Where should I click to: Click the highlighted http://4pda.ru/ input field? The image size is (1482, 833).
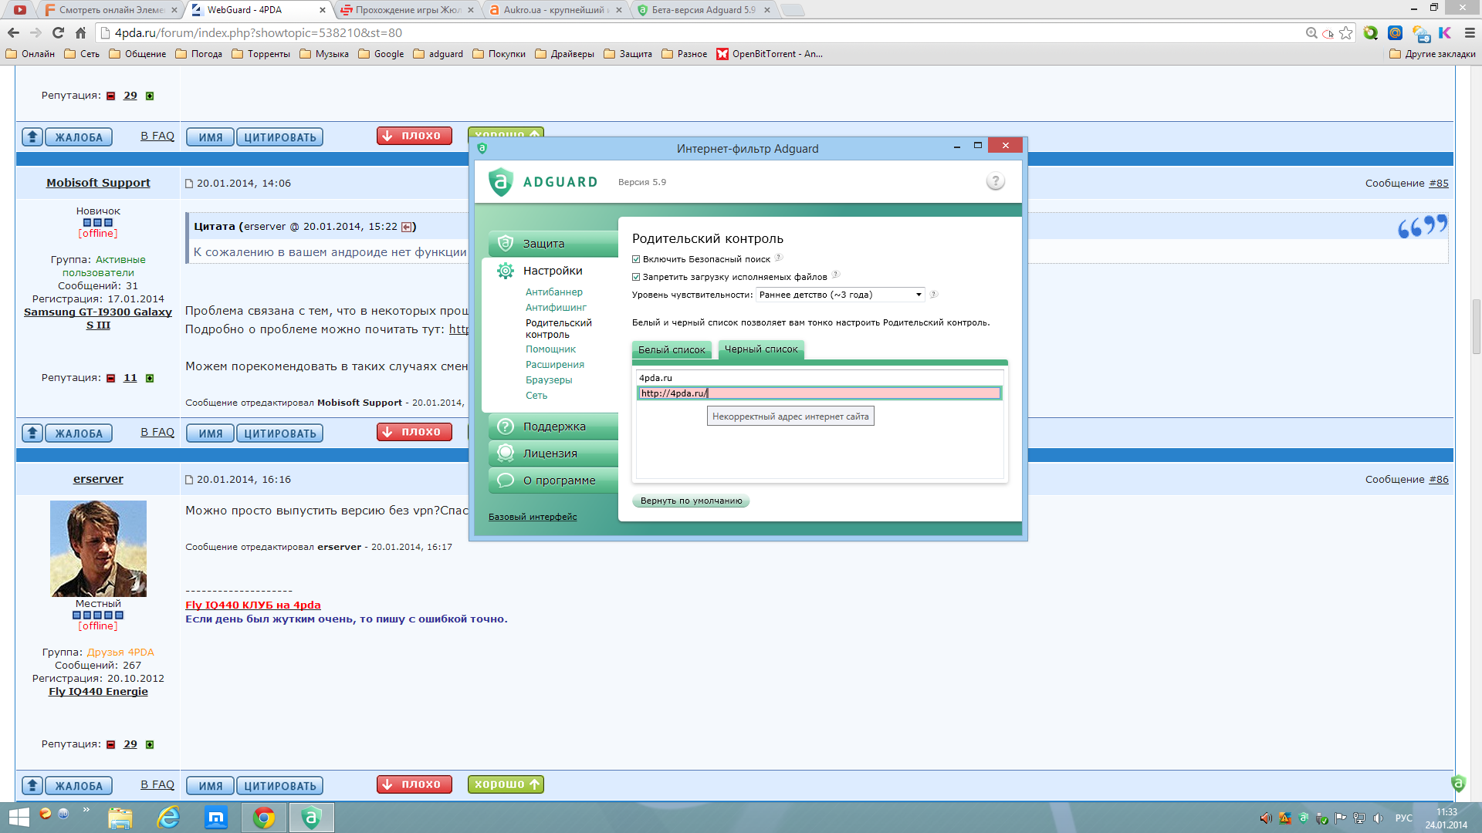point(819,393)
